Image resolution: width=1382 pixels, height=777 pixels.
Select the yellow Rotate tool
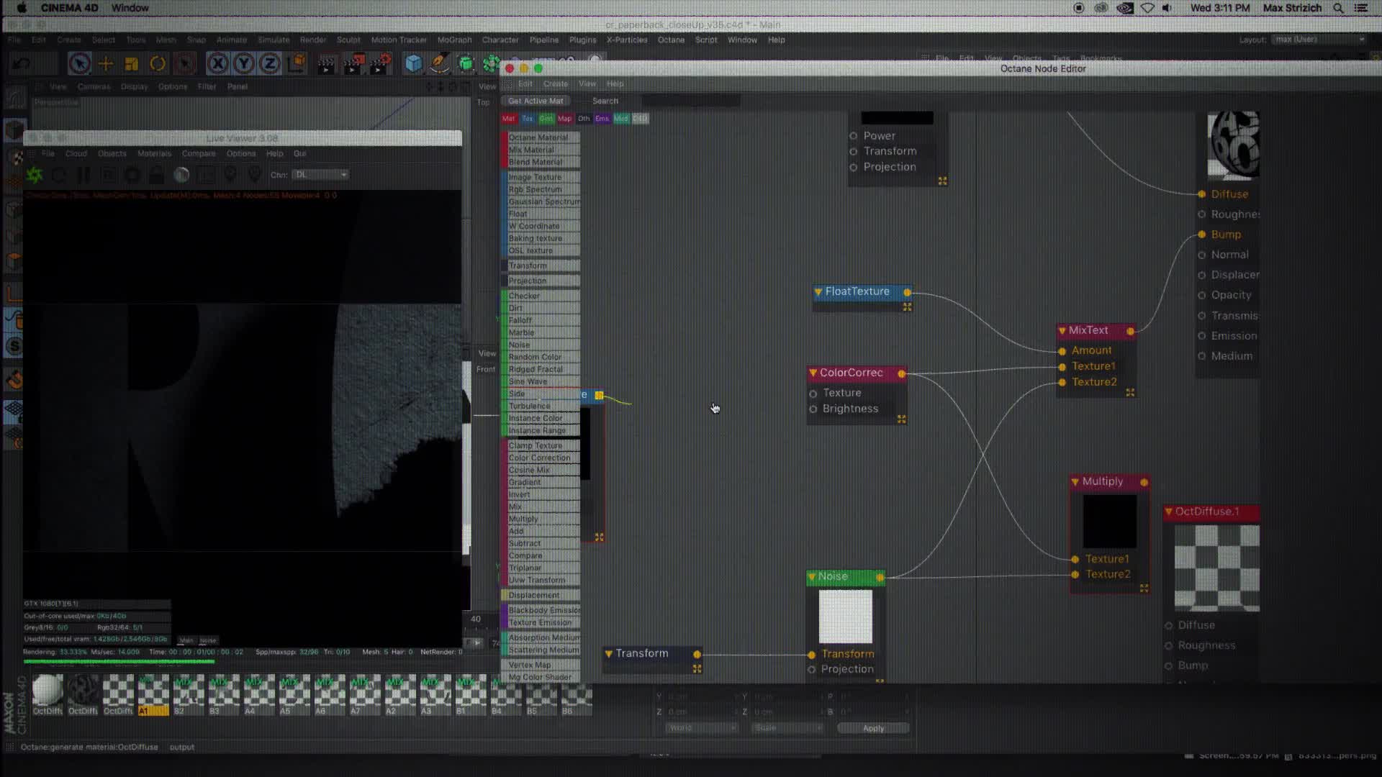click(158, 65)
